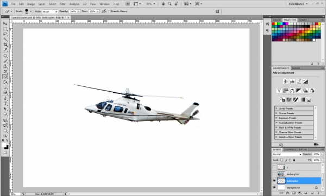Expand Curves Presets
Screen dimensions: 326x196
[277, 113]
